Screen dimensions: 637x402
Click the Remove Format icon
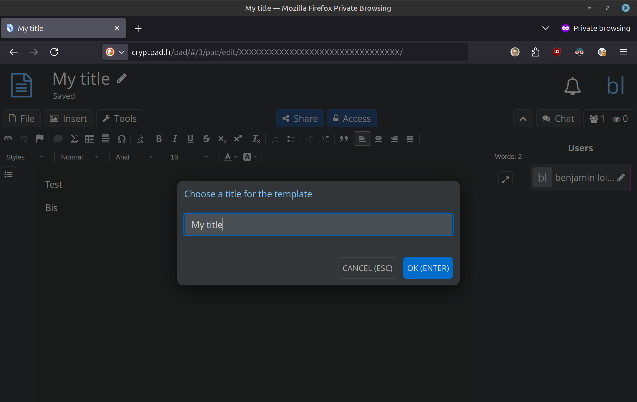click(256, 139)
